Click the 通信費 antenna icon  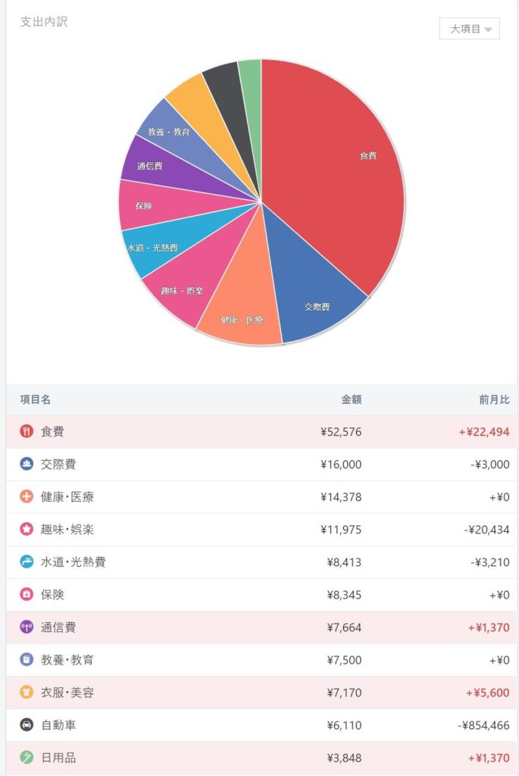pyautogui.click(x=27, y=627)
